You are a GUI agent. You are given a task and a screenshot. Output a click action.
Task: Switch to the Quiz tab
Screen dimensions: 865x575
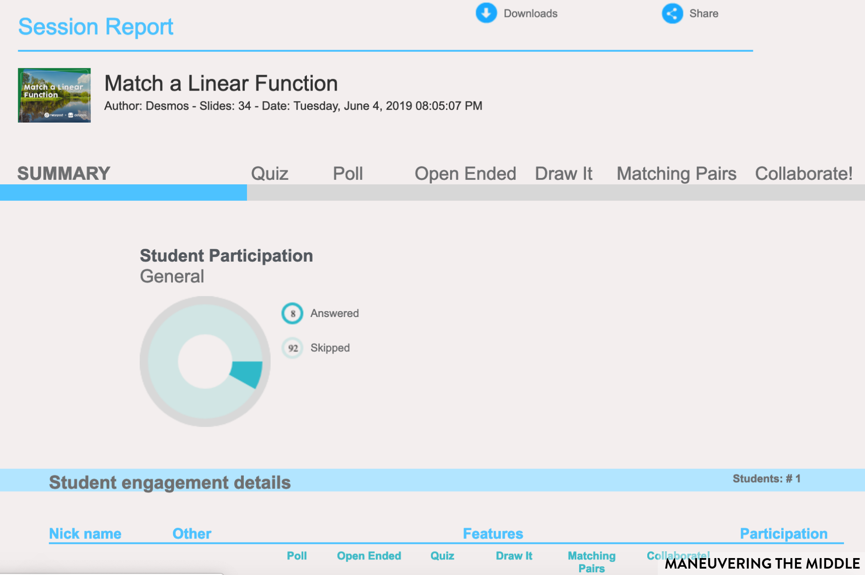pos(269,174)
